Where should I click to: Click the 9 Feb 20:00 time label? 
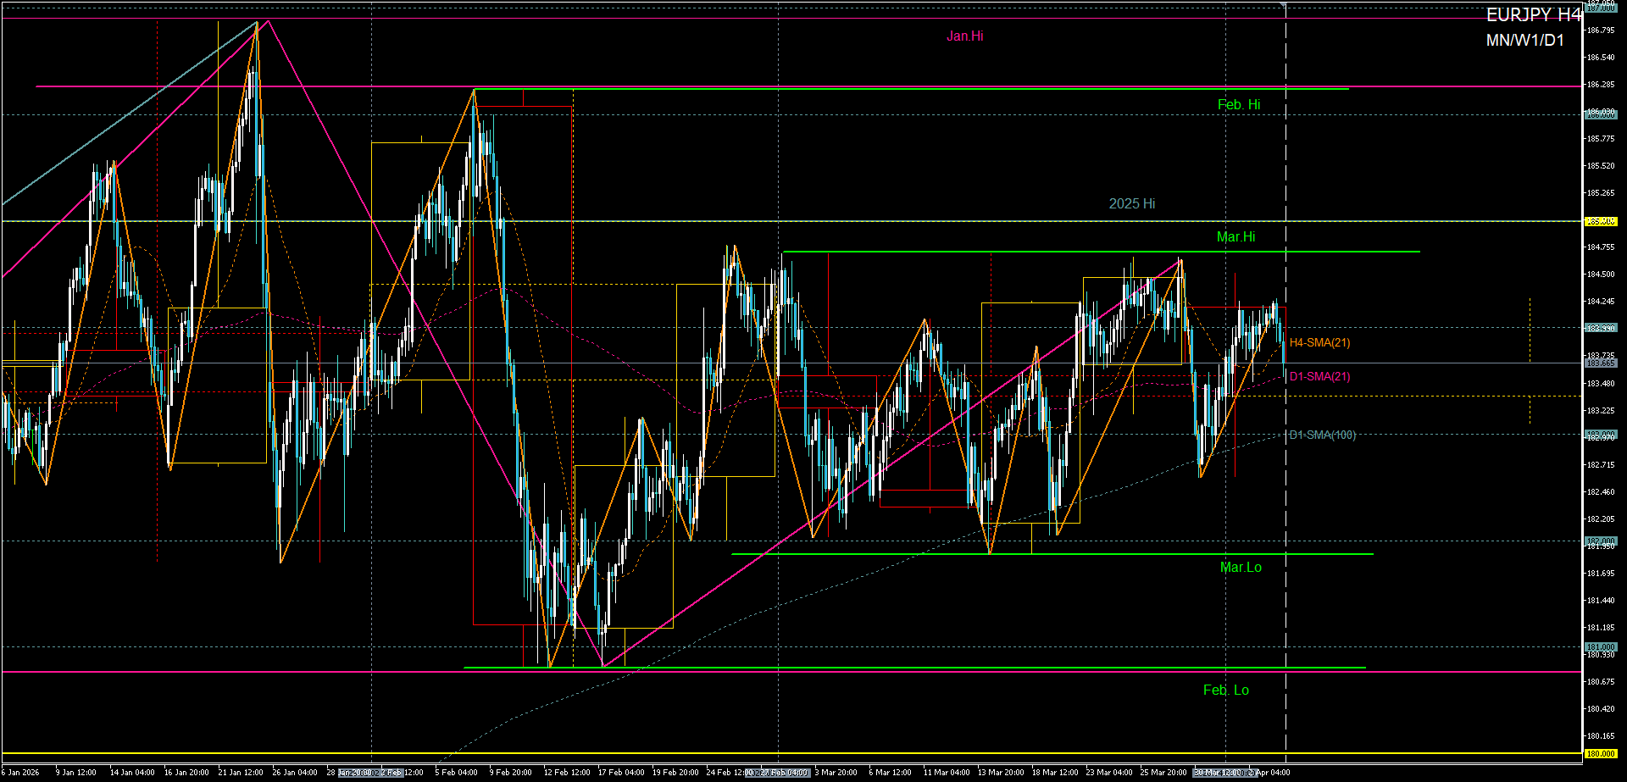[511, 773]
